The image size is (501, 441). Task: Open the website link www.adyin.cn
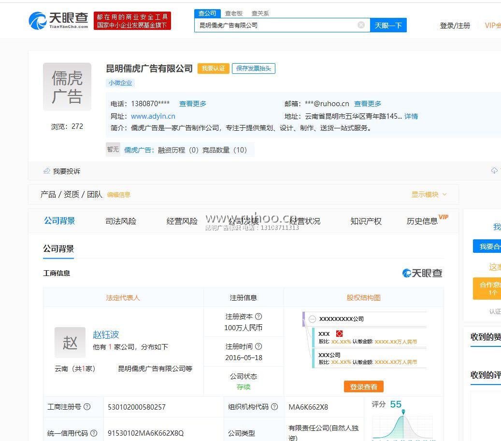tap(153, 116)
